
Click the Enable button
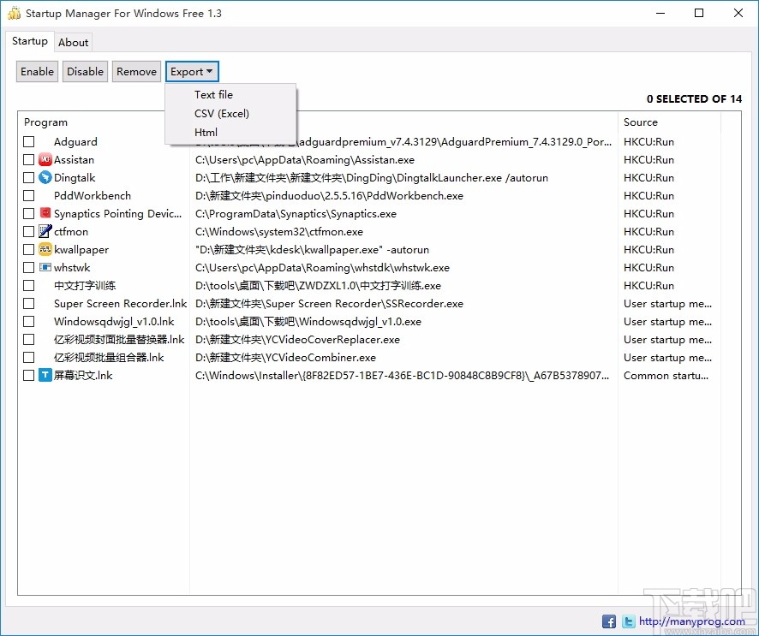(37, 71)
